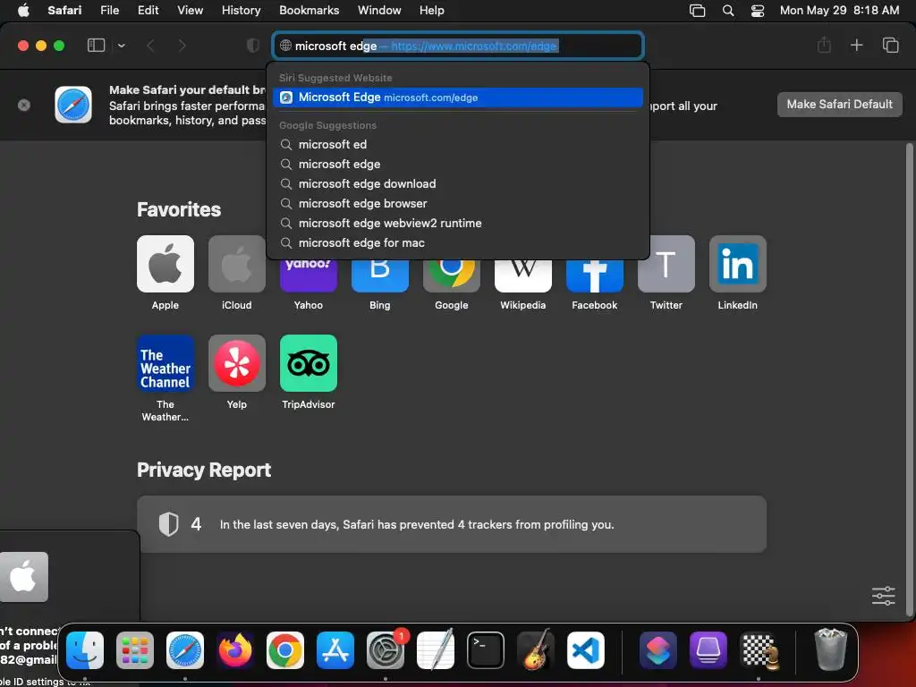
Task: Click the Safari icon in the Dock
Action: 185,650
